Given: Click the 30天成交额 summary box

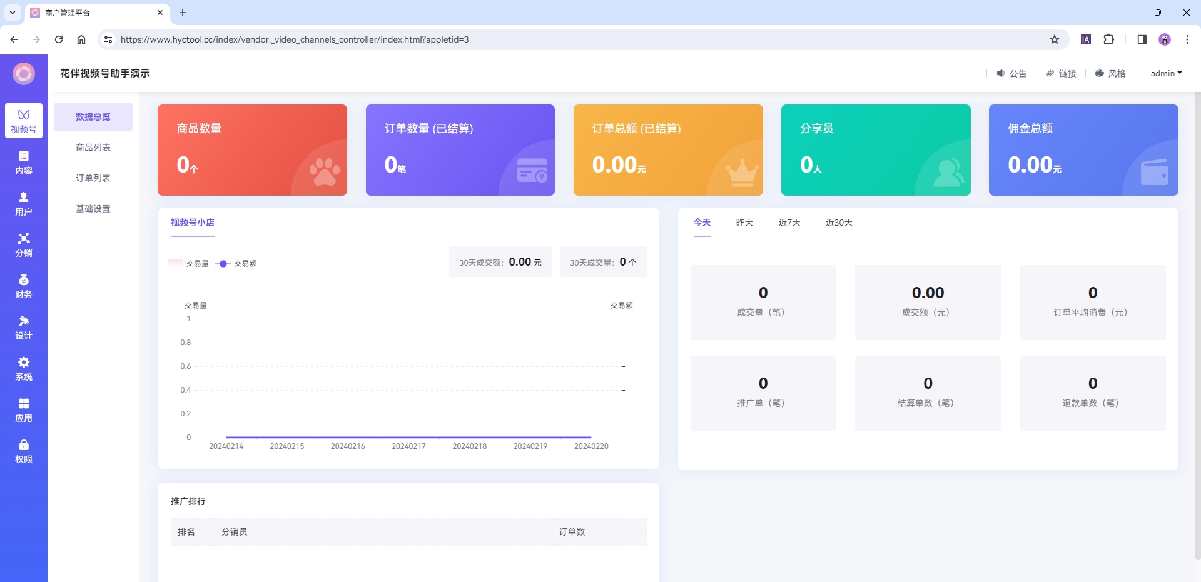Looking at the screenshot, I should [500, 262].
